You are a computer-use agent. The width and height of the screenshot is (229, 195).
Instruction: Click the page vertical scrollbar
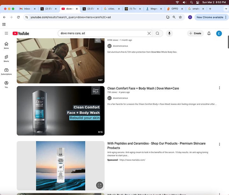pyautogui.click(x=228, y=42)
